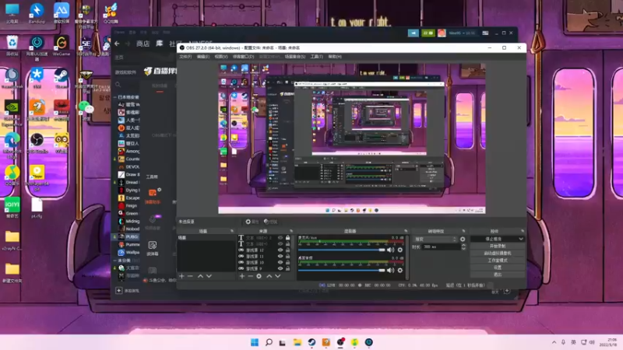Toggle lock on top Text source

click(287, 238)
